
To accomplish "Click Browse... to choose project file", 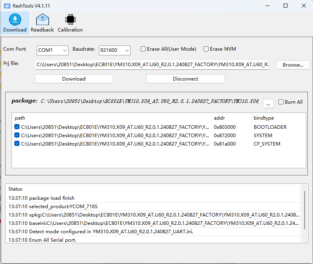I will click(x=293, y=65).
